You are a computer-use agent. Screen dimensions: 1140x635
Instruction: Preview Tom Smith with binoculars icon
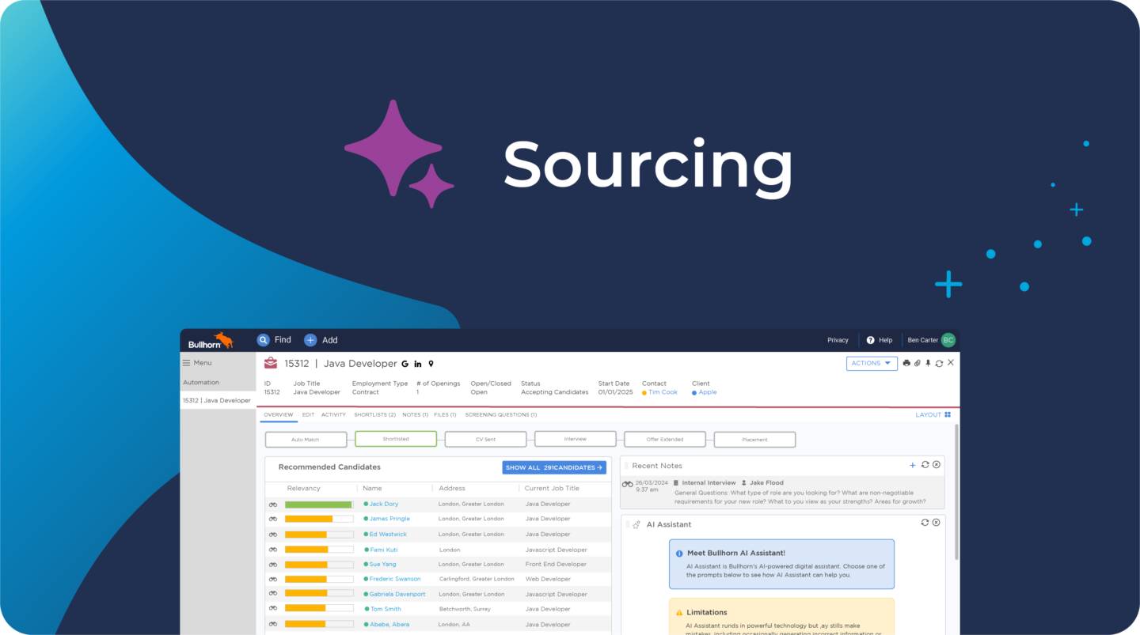tap(273, 609)
